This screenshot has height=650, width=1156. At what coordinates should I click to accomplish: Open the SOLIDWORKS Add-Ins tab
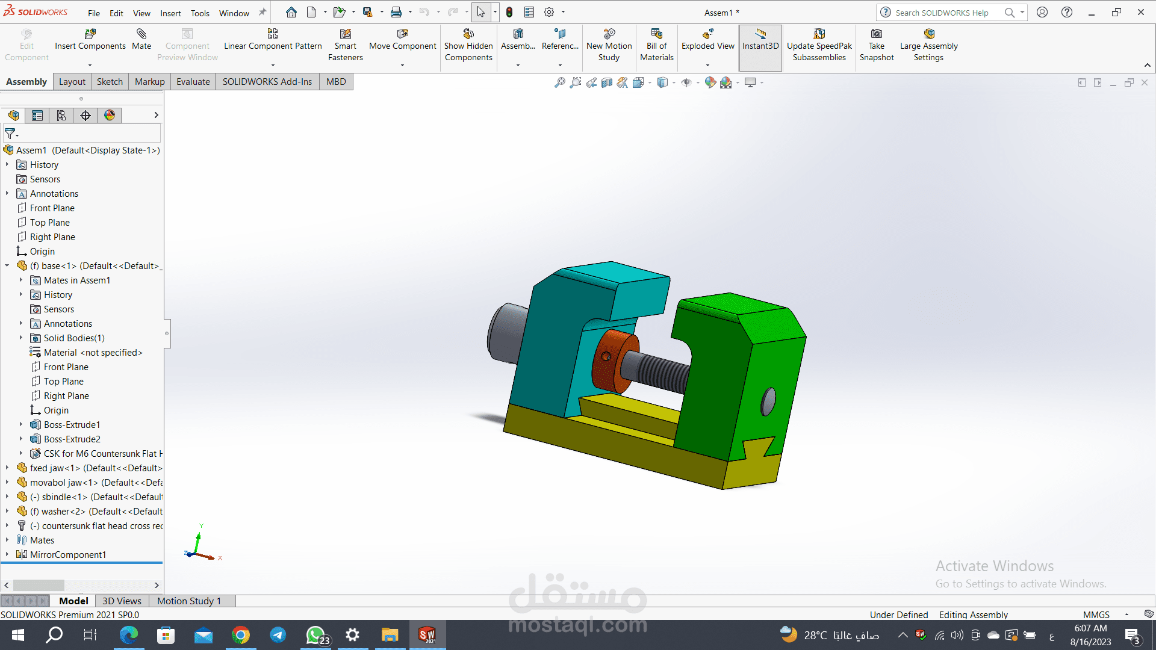point(267,82)
